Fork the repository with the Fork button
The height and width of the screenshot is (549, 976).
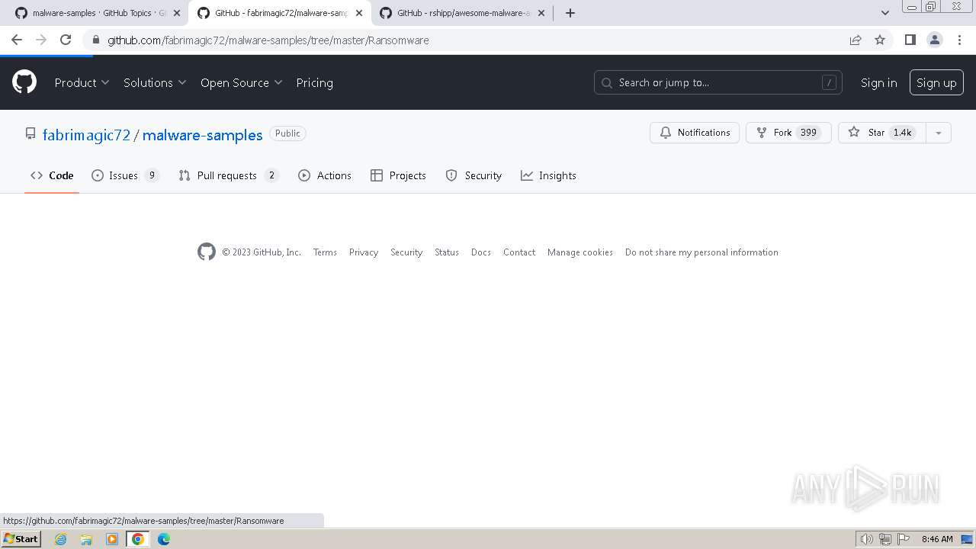(x=788, y=133)
